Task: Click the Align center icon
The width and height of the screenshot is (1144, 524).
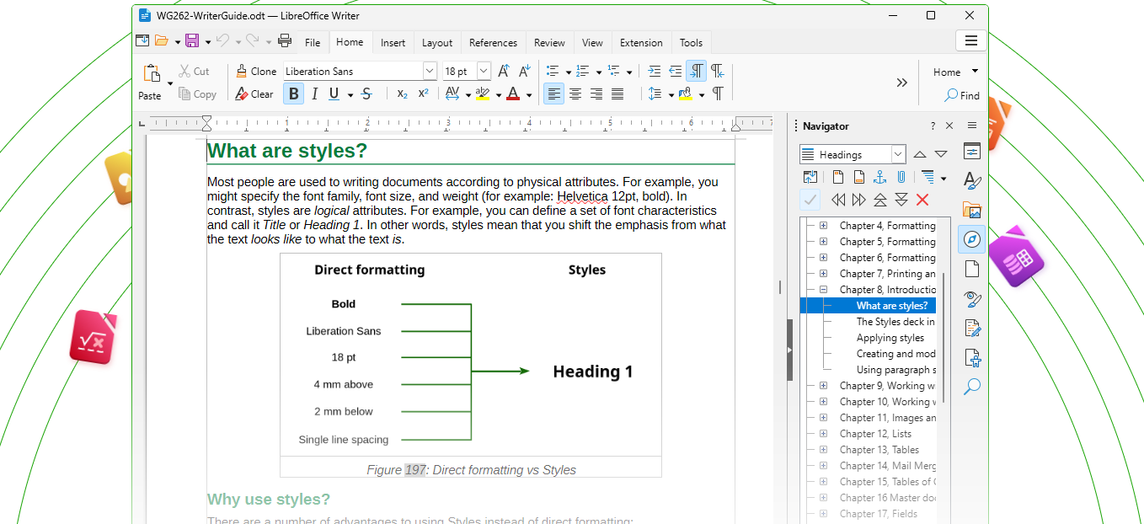Action: 575,94
